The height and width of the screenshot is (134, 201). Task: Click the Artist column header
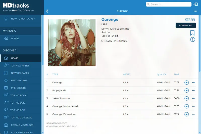click(127, 74)
